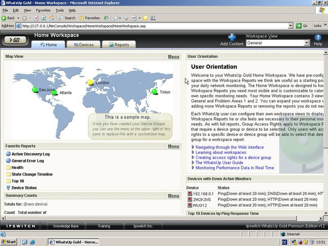Image resolution: width=328 pixels, height=246 pixels.
Task: Print the page with the Print icon
Action: (x=126, y=18)
